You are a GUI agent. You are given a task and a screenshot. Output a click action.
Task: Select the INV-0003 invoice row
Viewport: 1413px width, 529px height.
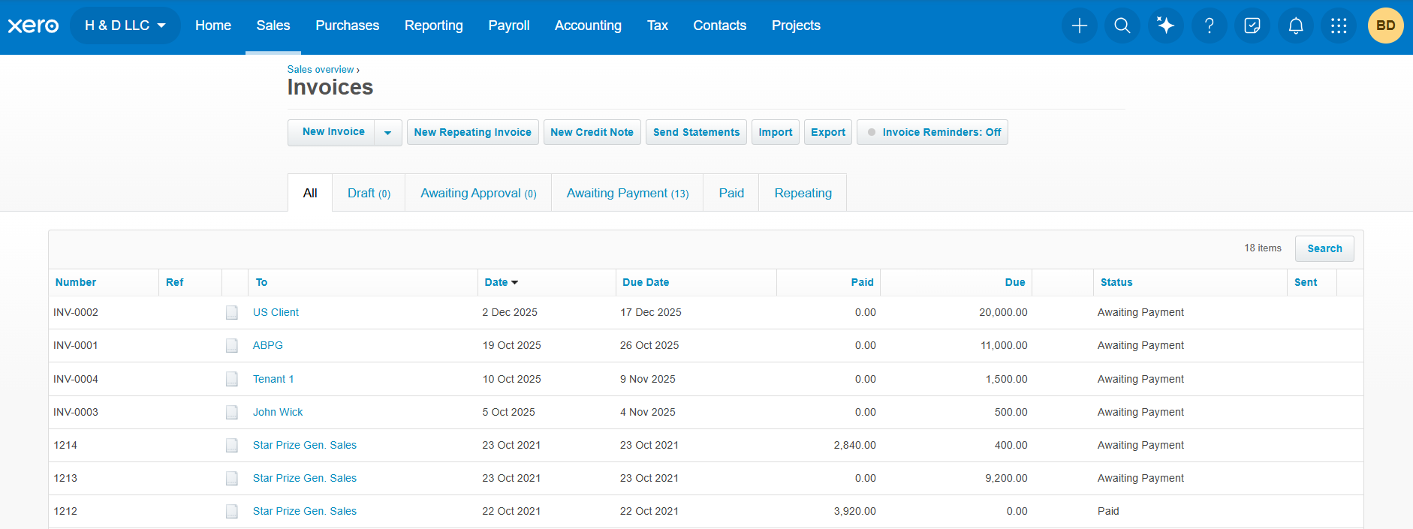[x=706, y=412]
